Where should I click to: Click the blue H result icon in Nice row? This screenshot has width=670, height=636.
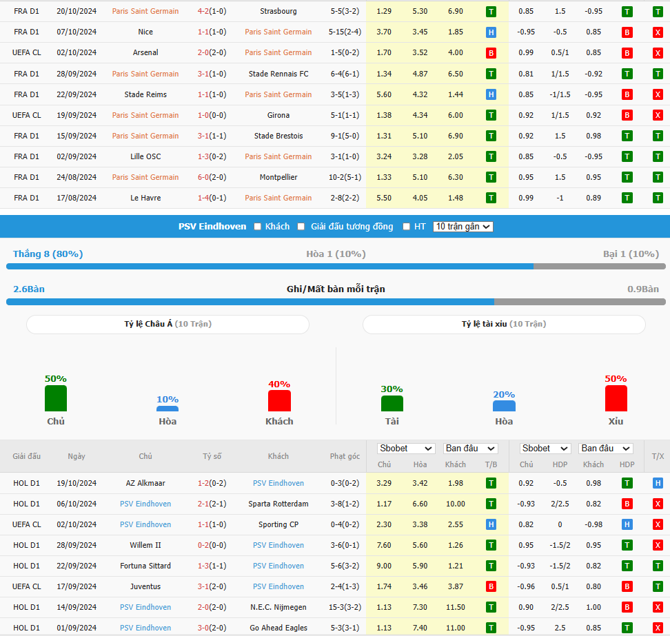click(x=491, y=32)
